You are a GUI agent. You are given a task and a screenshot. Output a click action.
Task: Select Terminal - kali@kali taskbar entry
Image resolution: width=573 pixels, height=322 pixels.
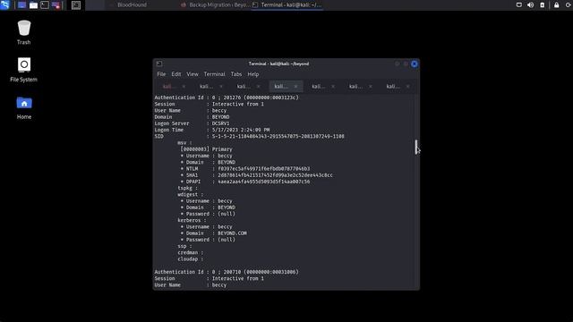(287, 4)
